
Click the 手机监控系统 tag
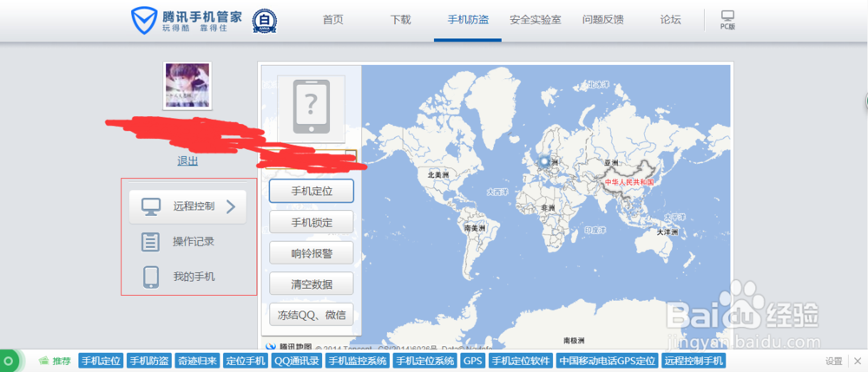[x=357, y=362]
